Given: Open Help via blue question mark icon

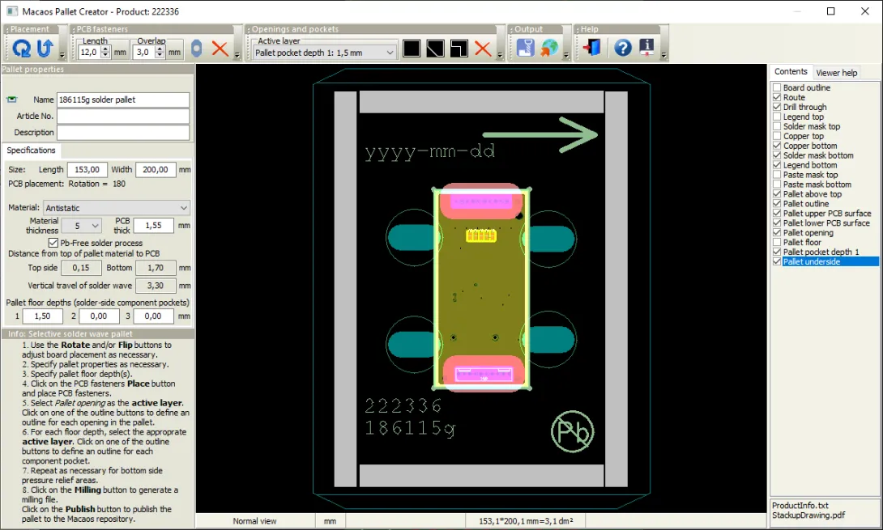Looking at the screenshot, I should (623, 48).
